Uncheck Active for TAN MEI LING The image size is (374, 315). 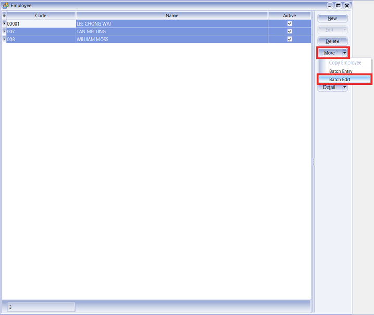(290, 31)
